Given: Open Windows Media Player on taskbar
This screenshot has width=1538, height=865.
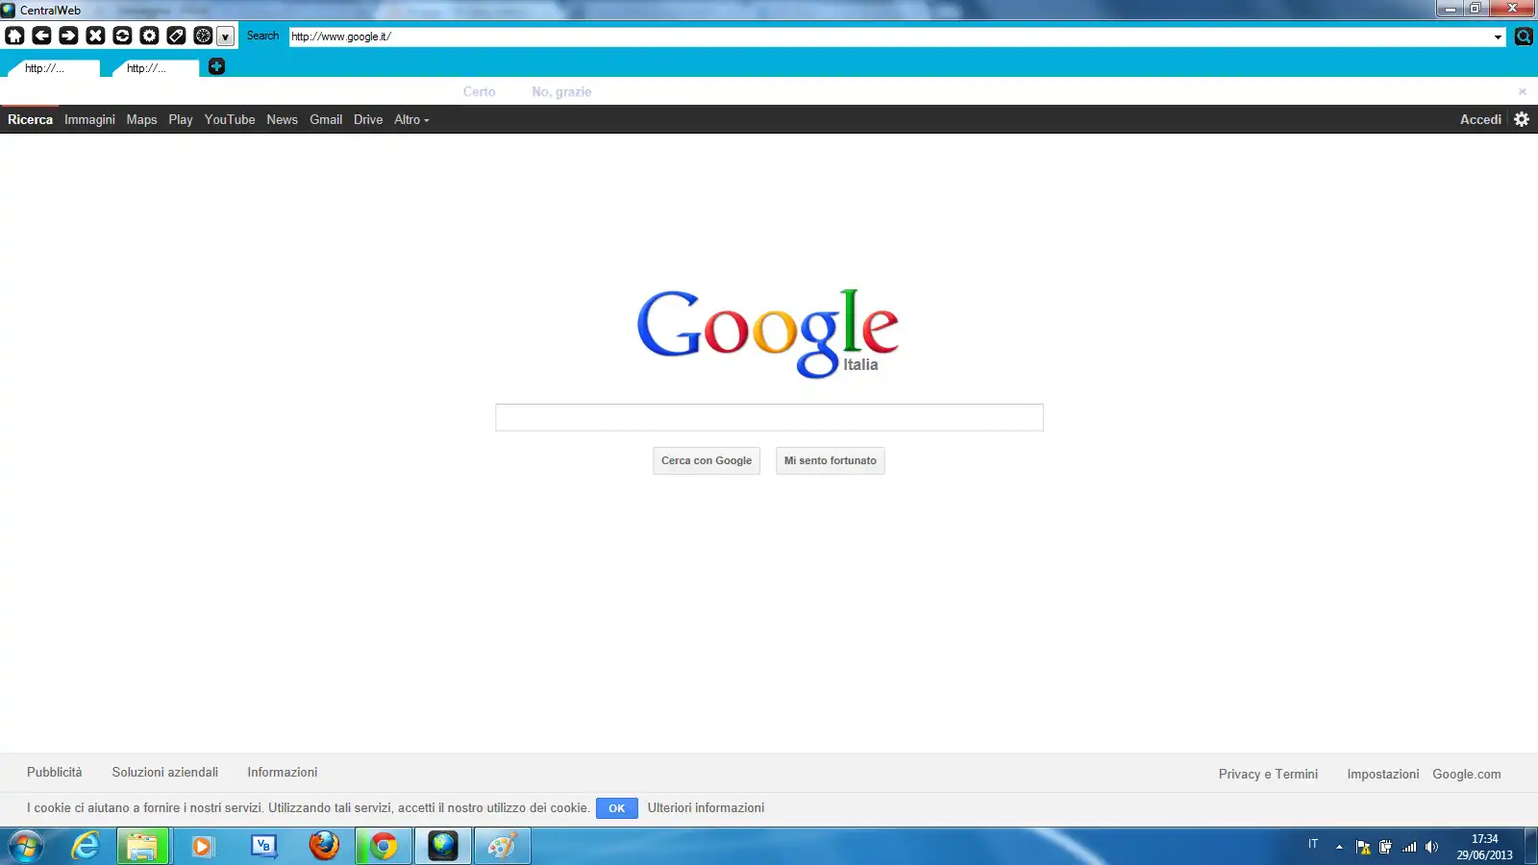Looking at the screenshot, I should pyautogui.click(x=202, y=847).
